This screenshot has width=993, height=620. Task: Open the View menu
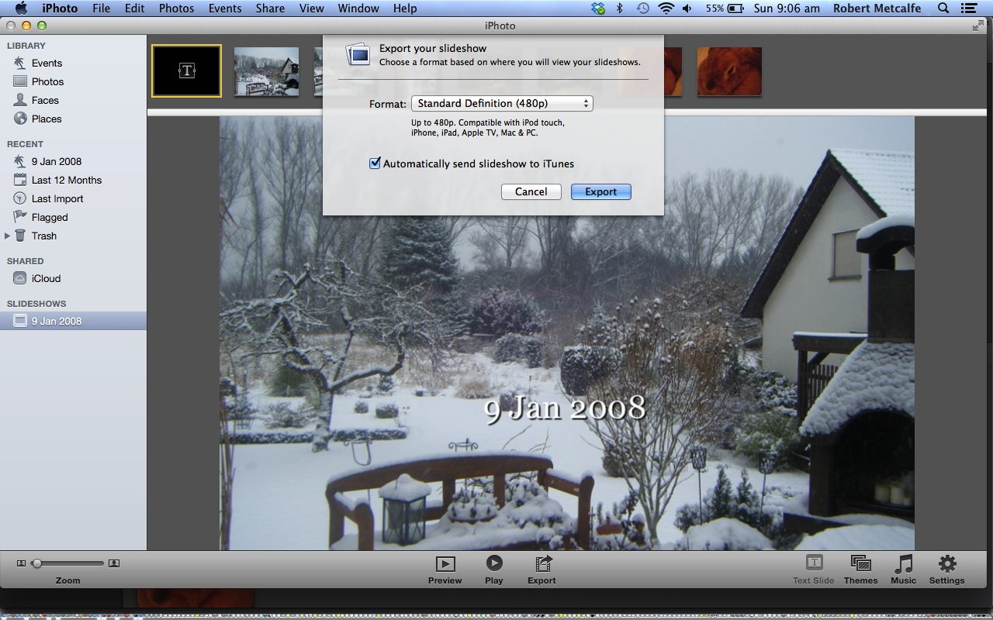(x=312, y=9)
